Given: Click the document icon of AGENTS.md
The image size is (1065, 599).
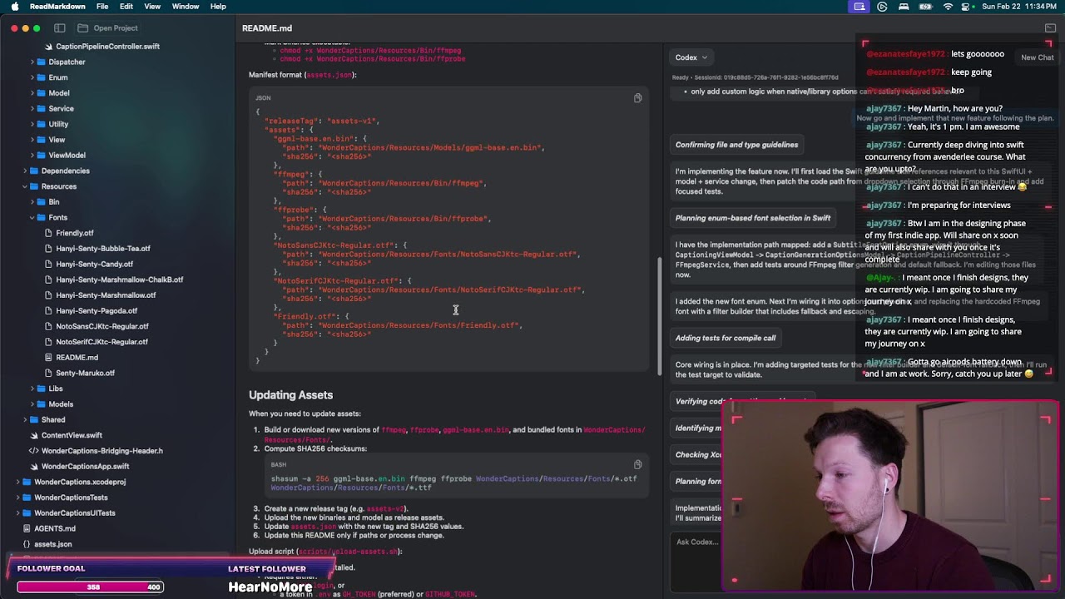Looking at the screenshot, I should [27, 528].
